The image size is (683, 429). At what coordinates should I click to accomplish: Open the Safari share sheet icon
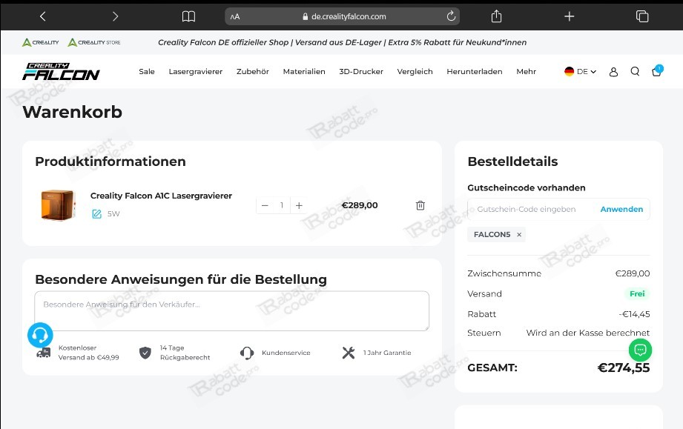click(496, 16)
